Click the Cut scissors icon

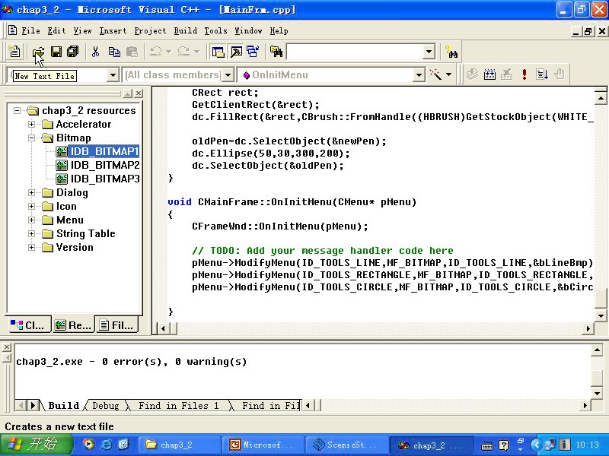pyautogui.click(x=96, y=52)
